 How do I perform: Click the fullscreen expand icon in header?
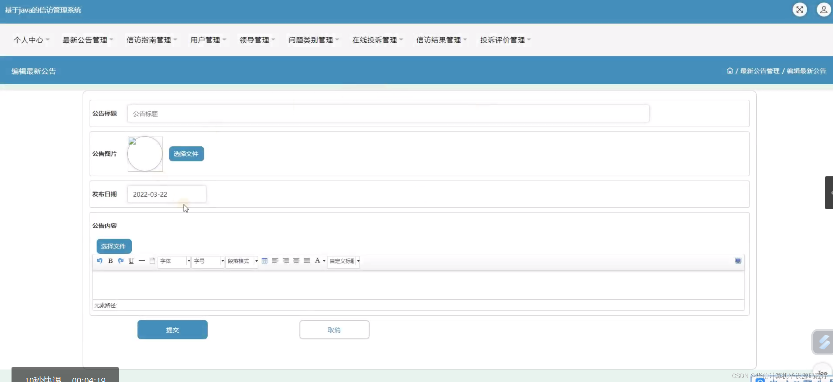[x=799, y=10]
